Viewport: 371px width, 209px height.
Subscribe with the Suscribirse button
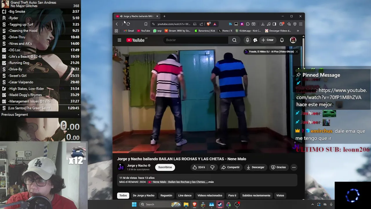pyautogui.click(x=165, y=167)
